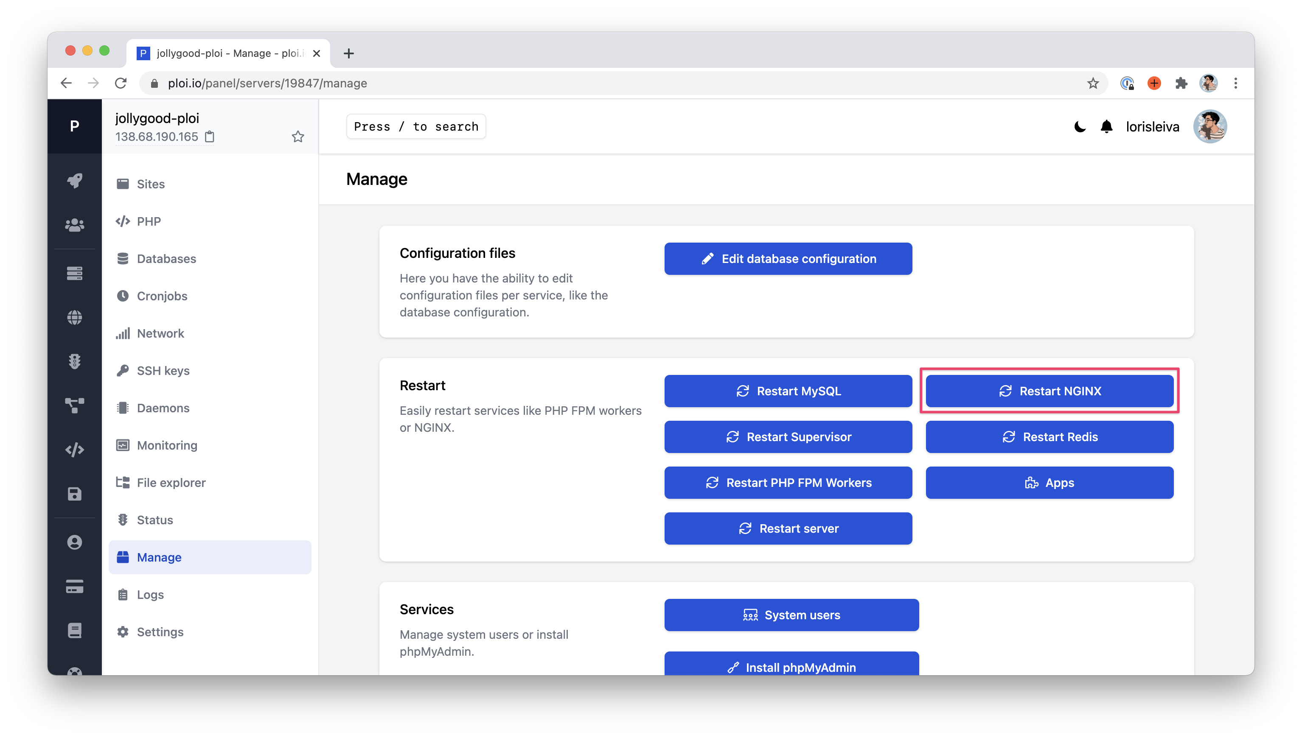Open a new browser tab

349,53
